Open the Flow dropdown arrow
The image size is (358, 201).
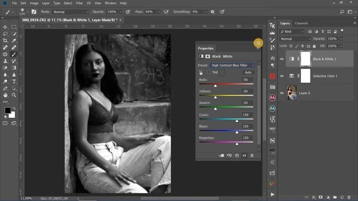[x=159, y=12]
